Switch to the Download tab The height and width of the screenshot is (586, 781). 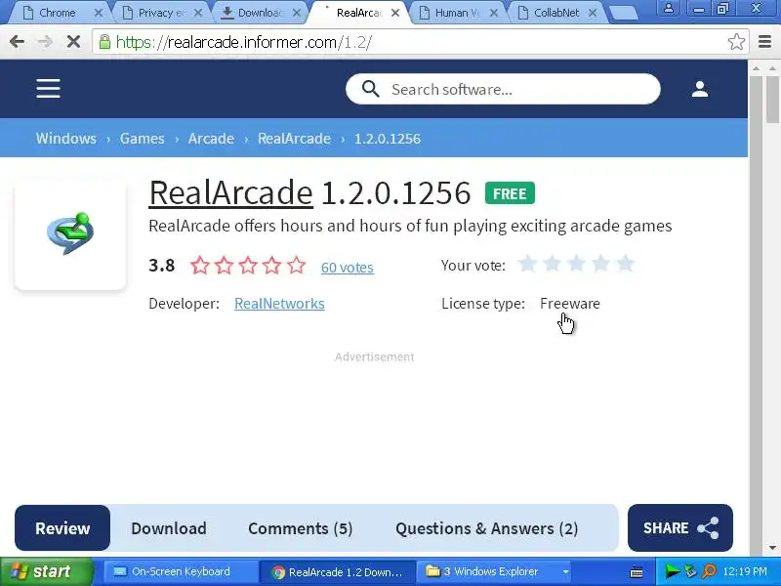258,13
